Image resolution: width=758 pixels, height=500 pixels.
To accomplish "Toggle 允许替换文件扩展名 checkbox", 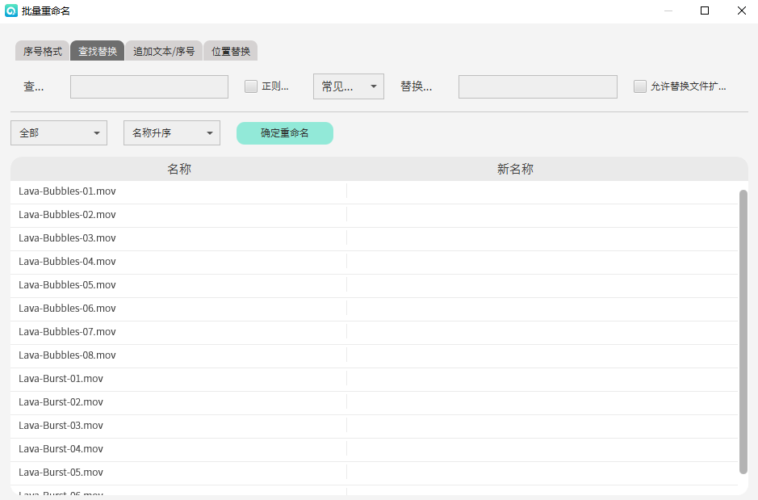I will (x=640, y=86).
